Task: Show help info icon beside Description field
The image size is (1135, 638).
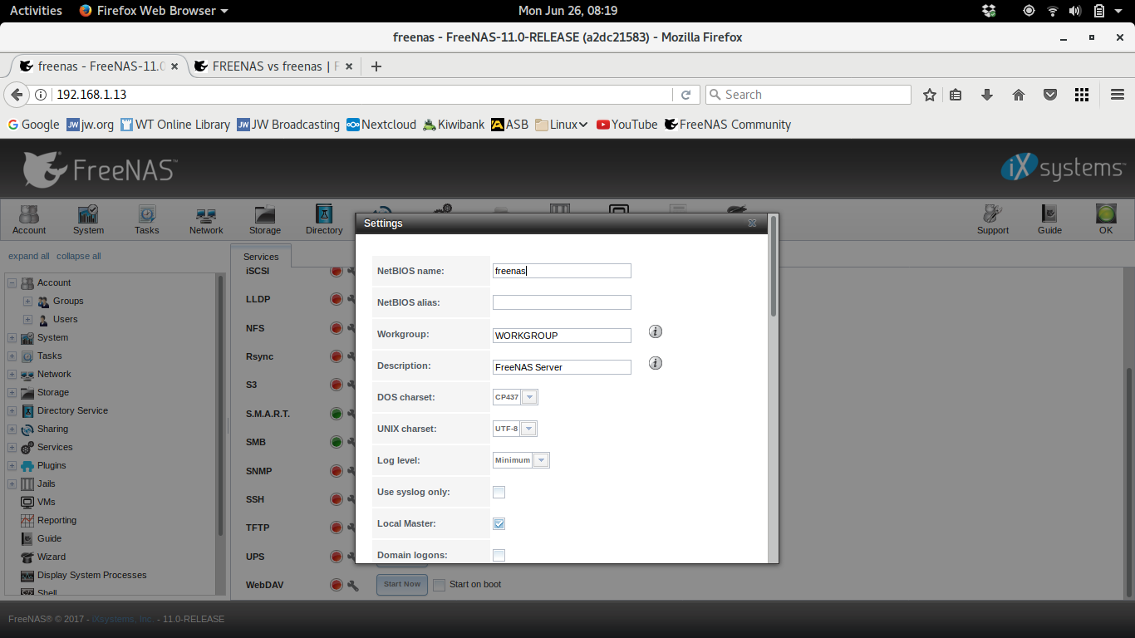Action: (x=656, y=363)
